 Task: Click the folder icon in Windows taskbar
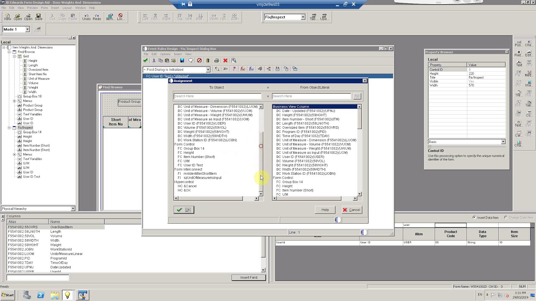54,296
